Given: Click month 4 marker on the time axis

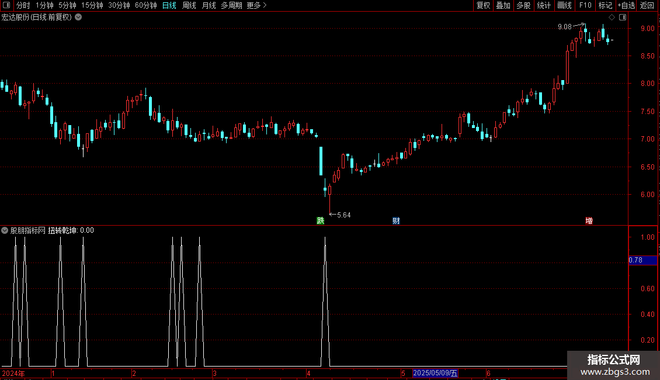Looking at the screenshot, I should 308,373.
